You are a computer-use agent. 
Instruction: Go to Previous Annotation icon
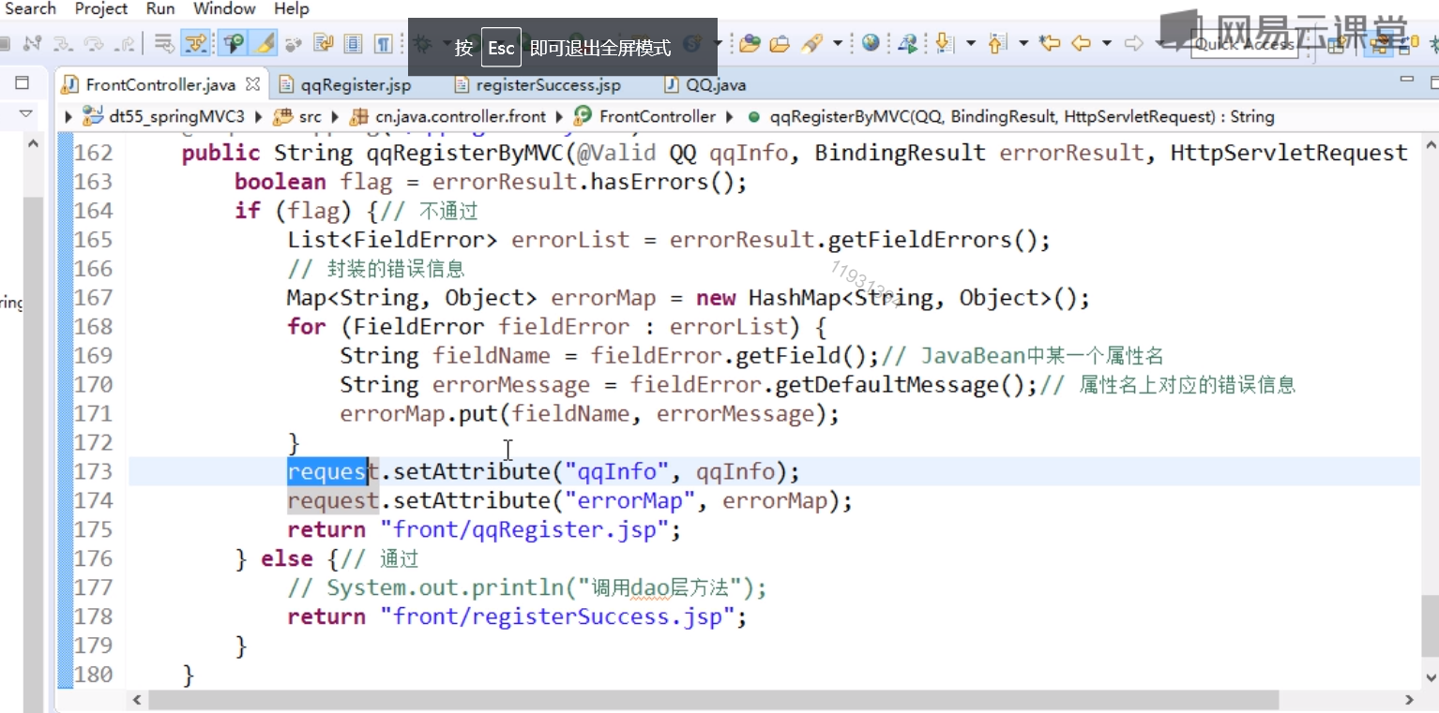pyautogui.click(x=996, y=43)
